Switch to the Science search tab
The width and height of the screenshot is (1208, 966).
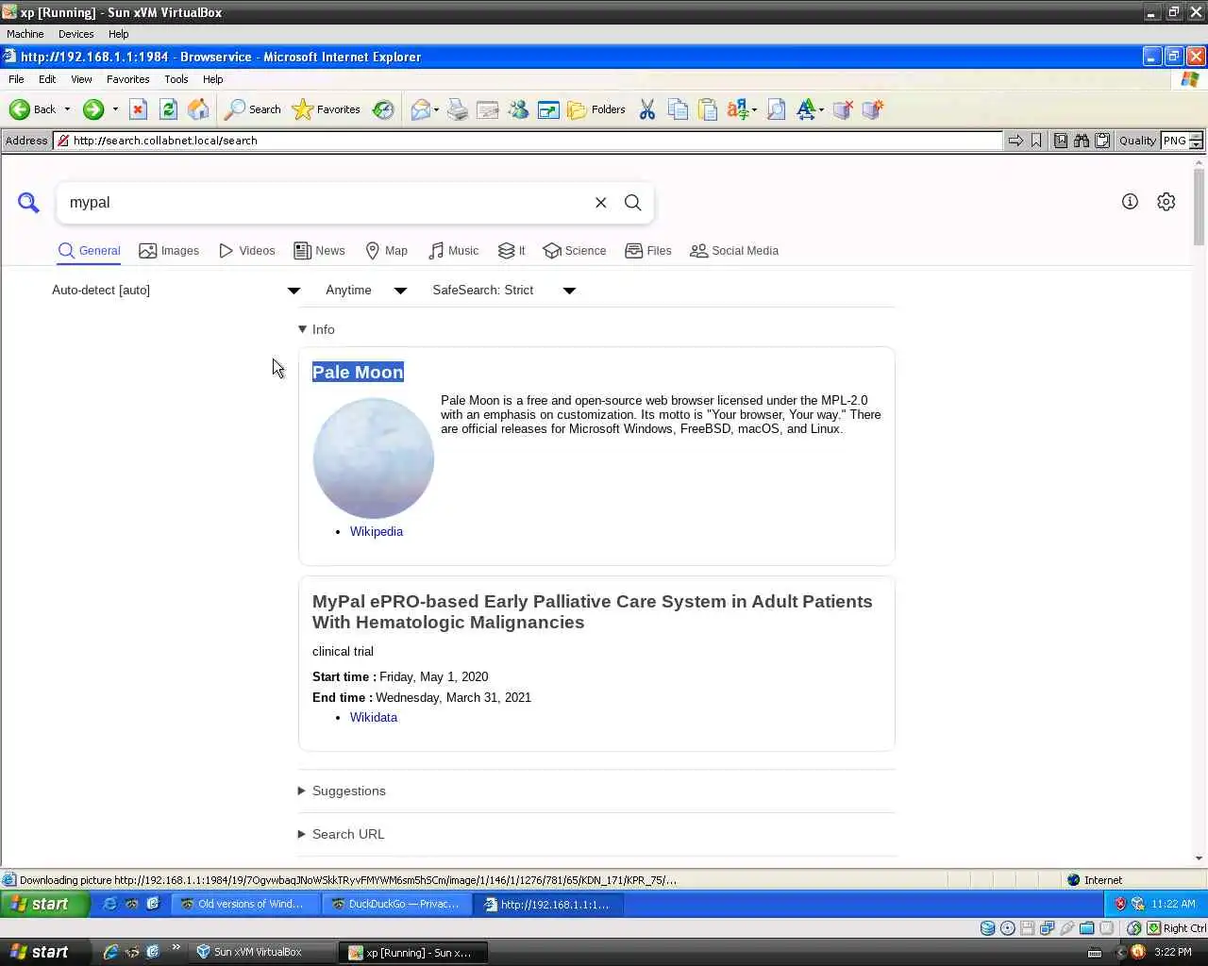click(575, 251)
